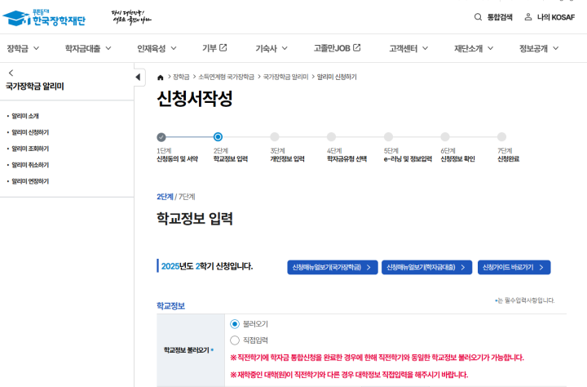Click the 신청서작성 page title

click(x=195, y=99)
